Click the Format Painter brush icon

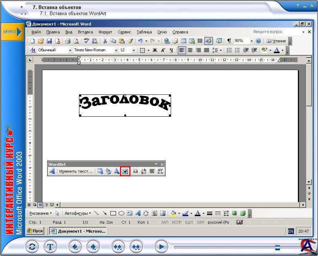[130, 41]
